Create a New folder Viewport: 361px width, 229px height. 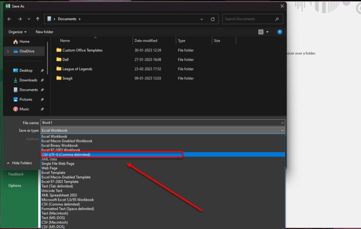45,32
